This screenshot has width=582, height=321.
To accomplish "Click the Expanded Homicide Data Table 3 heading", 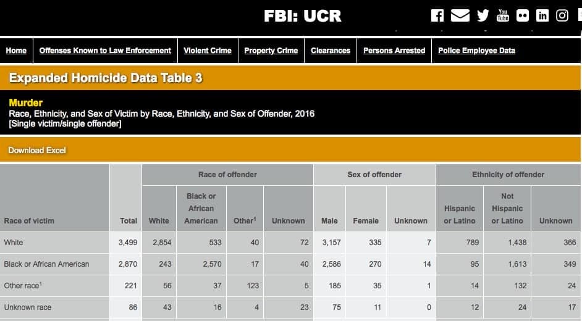I will click(x=106, y=78).
